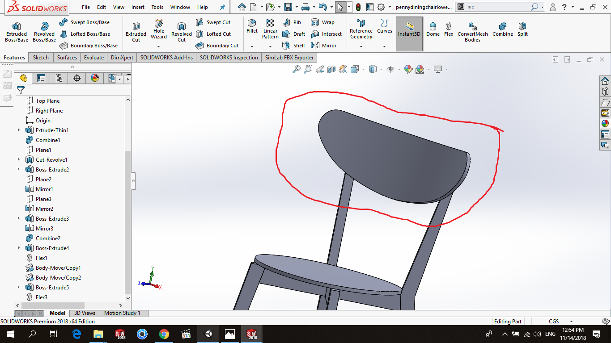
Task: Select the Extruded Boss/Base tool
Action: point(17,32)
